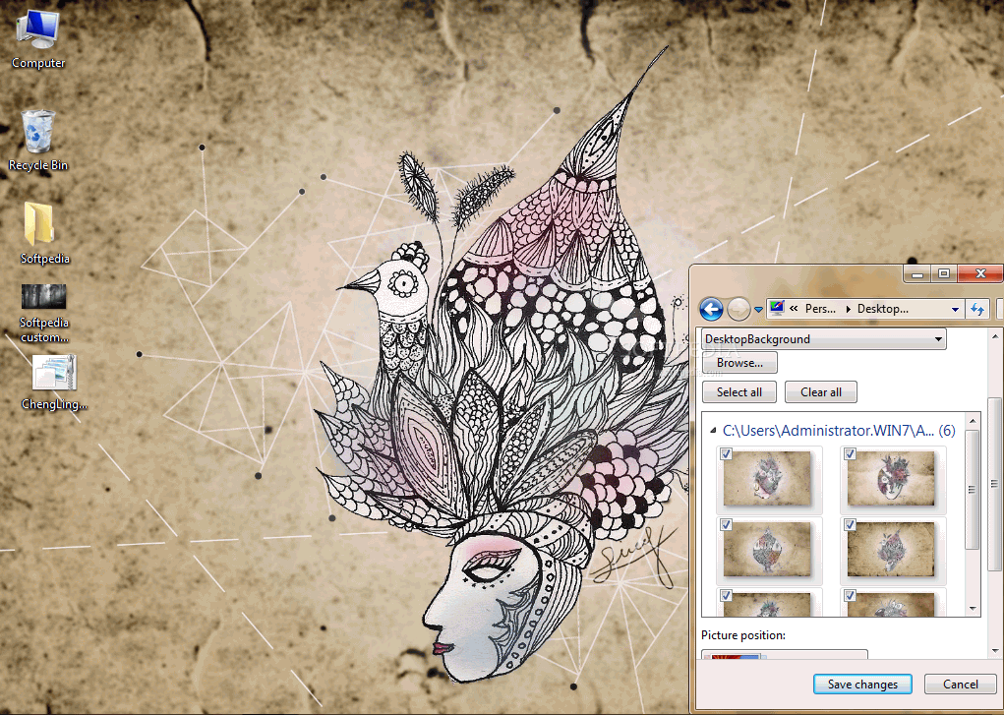
Task: Click the Cancel button
Action: point(961,685)
